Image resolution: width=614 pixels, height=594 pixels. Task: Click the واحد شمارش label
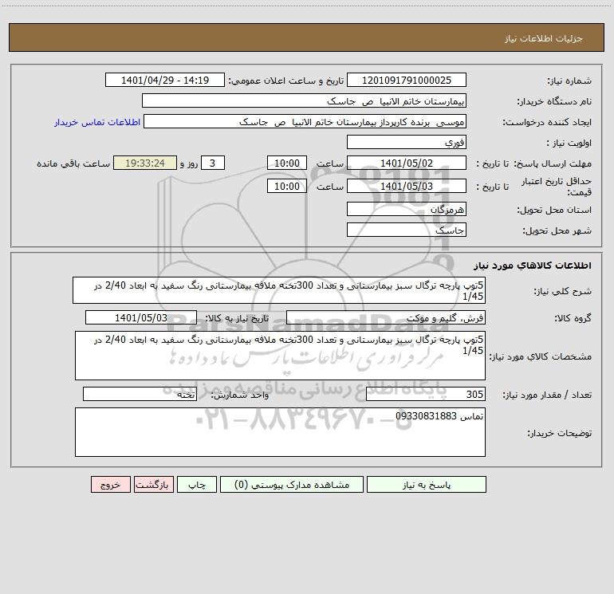pos(240,395)
